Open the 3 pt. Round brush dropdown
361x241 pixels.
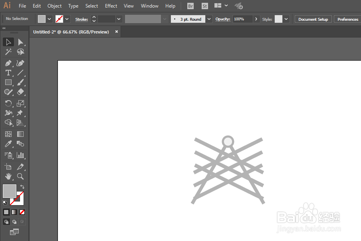(209, 19)
